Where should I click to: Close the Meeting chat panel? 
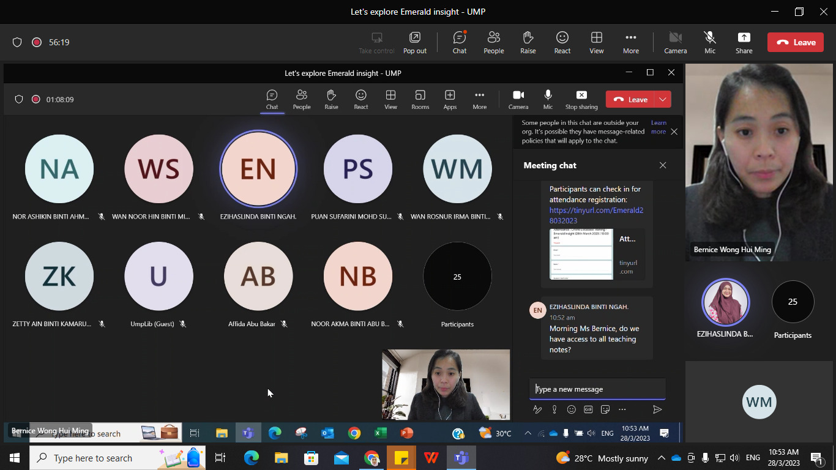pyautogui.click(x=663, y=165)
